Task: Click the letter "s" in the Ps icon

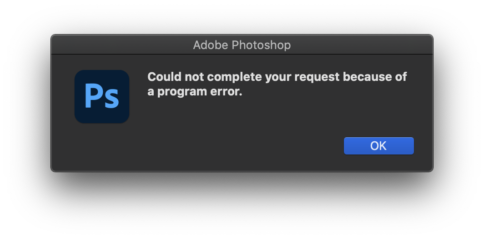Action: [112, 100]
